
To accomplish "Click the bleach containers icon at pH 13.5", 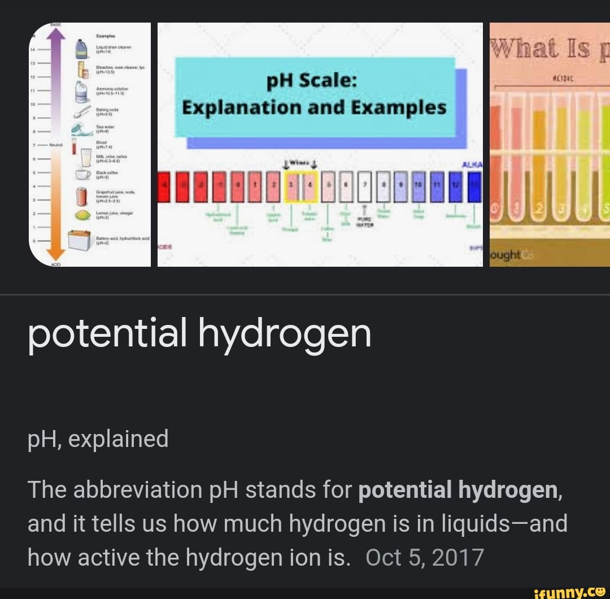I will (82, 70).
